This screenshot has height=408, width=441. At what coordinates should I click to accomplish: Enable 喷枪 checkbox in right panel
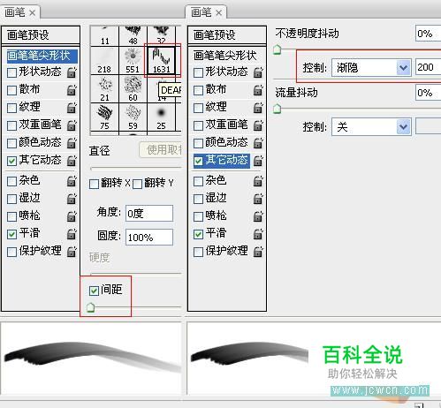pos(198,216)
